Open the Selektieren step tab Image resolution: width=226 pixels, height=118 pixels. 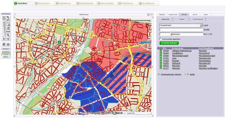pyautogui.click(x=65, y=4)
